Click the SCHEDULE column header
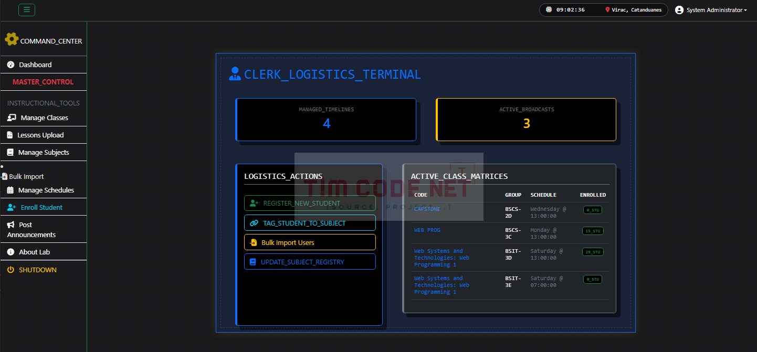The width and height of the screenshot is (757, 352). [x=543, y=195]
